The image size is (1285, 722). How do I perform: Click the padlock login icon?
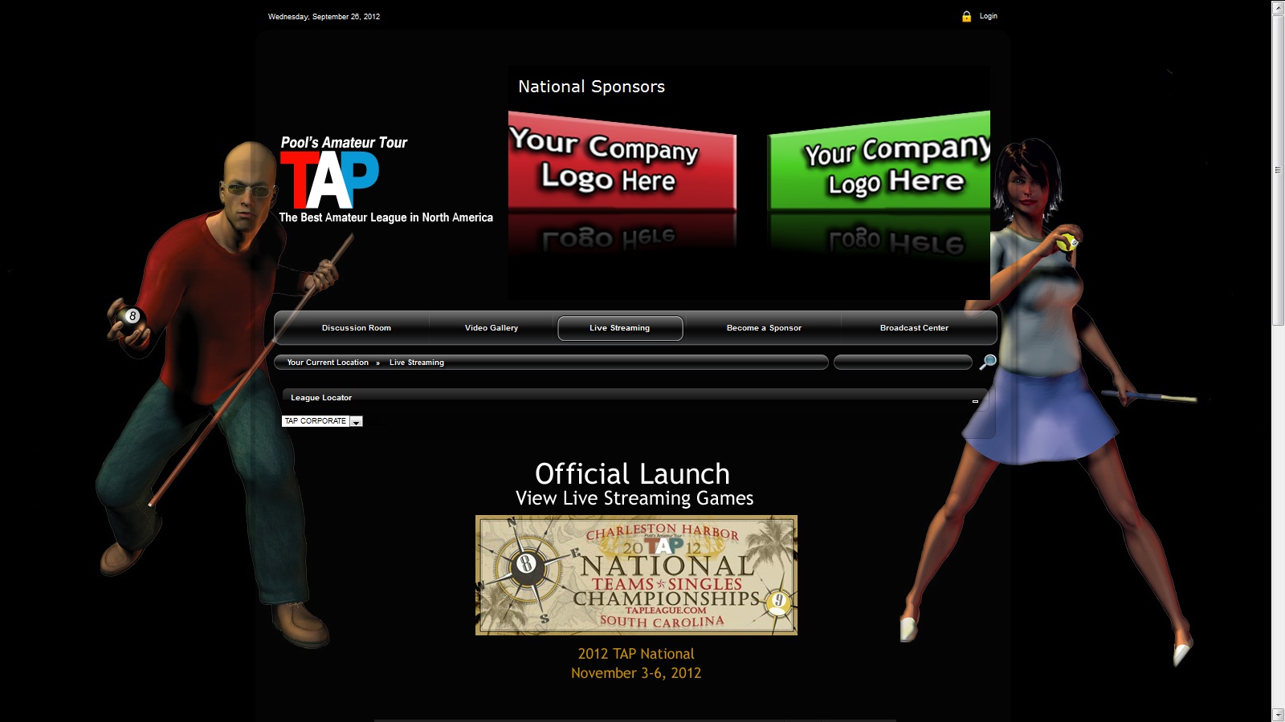point(967,16)
